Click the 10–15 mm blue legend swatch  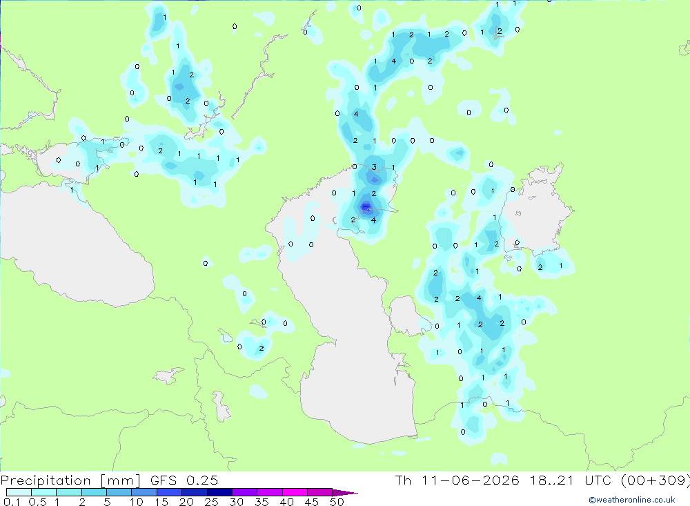(144, 492)
